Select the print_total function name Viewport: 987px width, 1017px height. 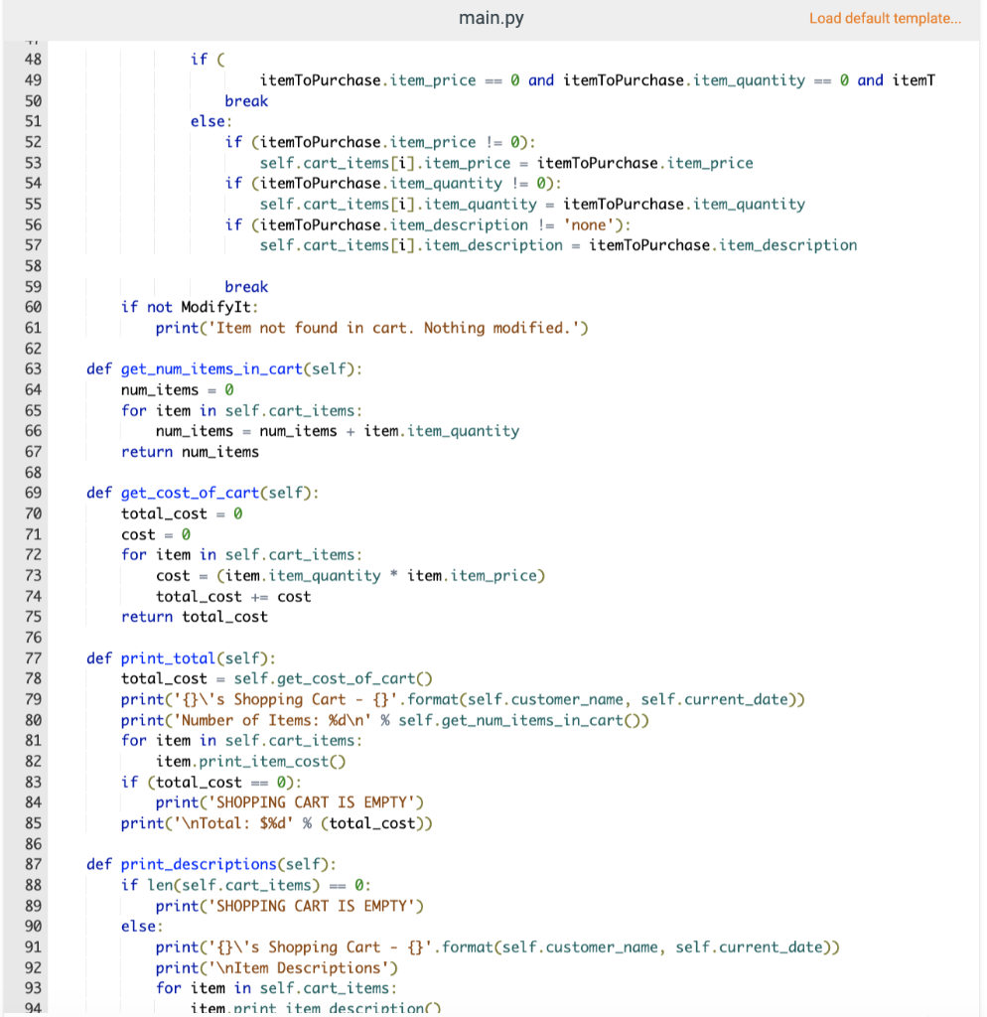pos(165,657)
